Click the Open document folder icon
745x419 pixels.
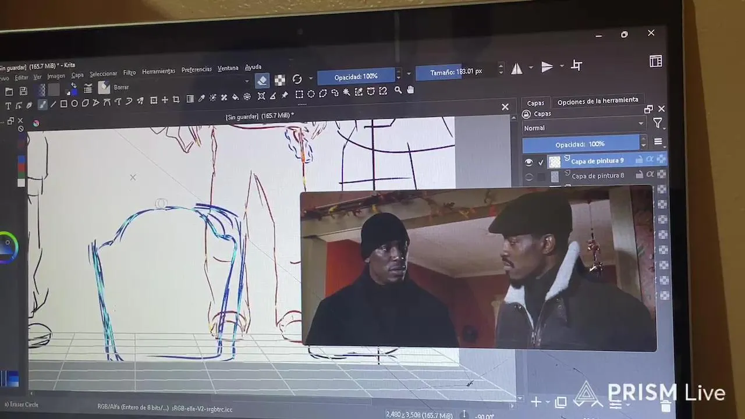pos(9,91)
